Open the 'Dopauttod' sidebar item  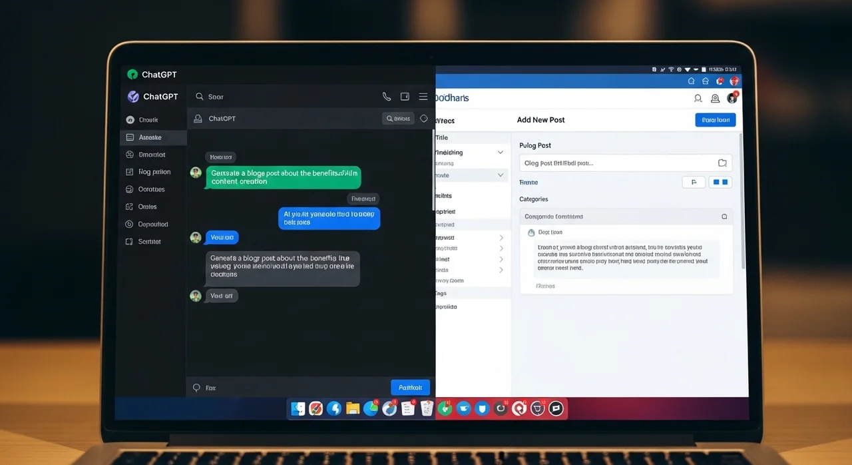click(x=152, y=224)
